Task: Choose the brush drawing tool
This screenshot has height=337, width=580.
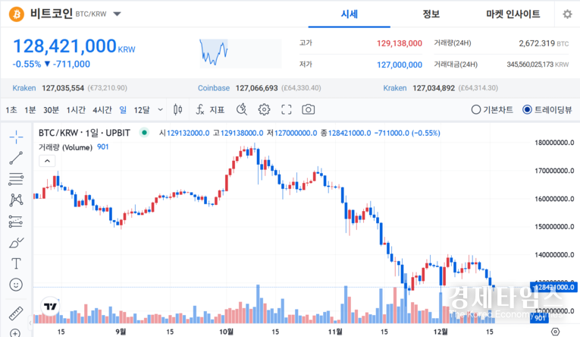Action: click(16, 243)
